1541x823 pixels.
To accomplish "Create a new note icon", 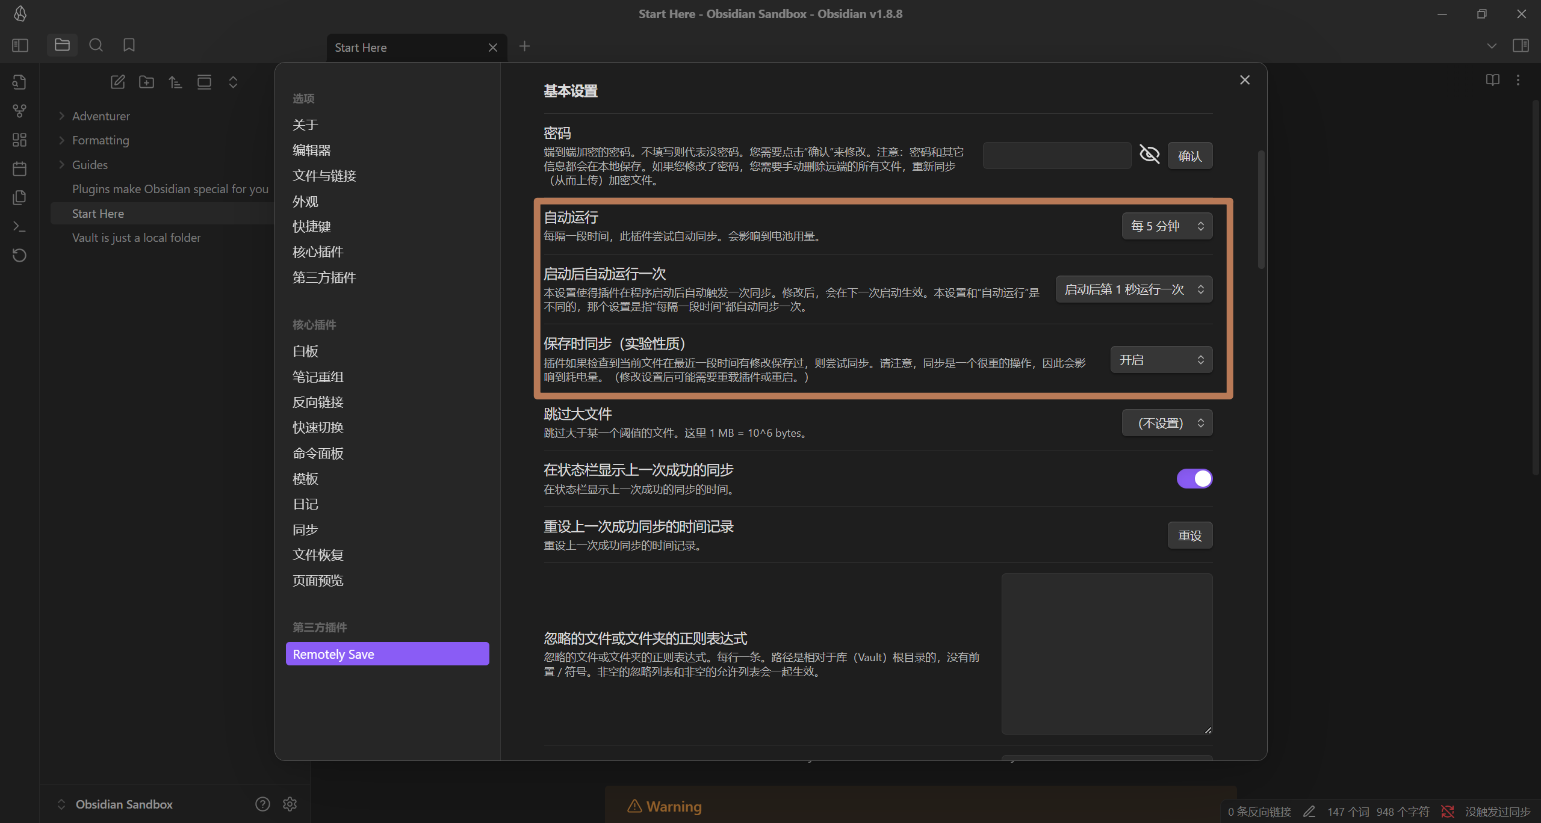I will click(117, 82).
